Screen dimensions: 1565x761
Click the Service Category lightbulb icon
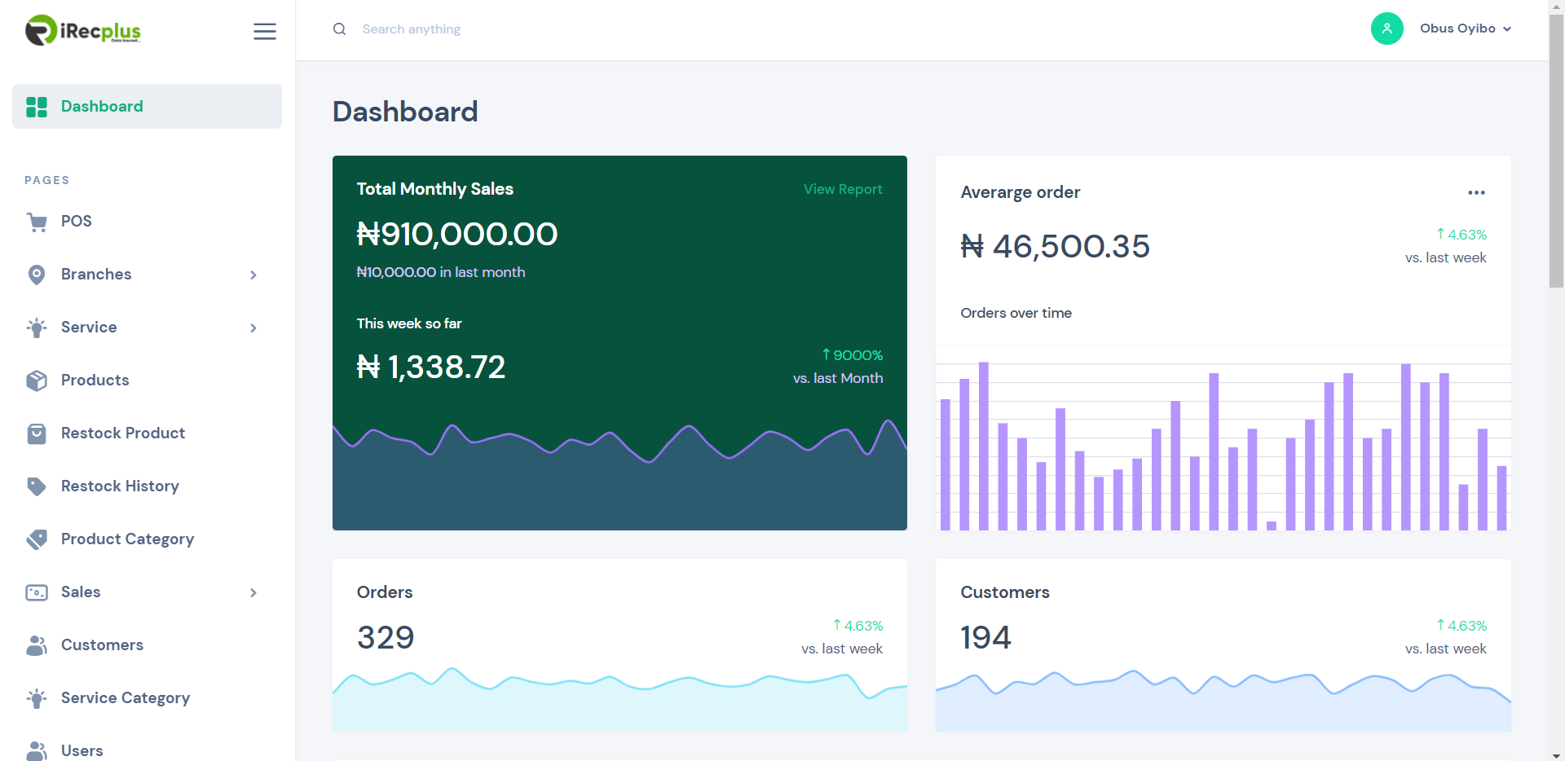(x=37, y=698)
